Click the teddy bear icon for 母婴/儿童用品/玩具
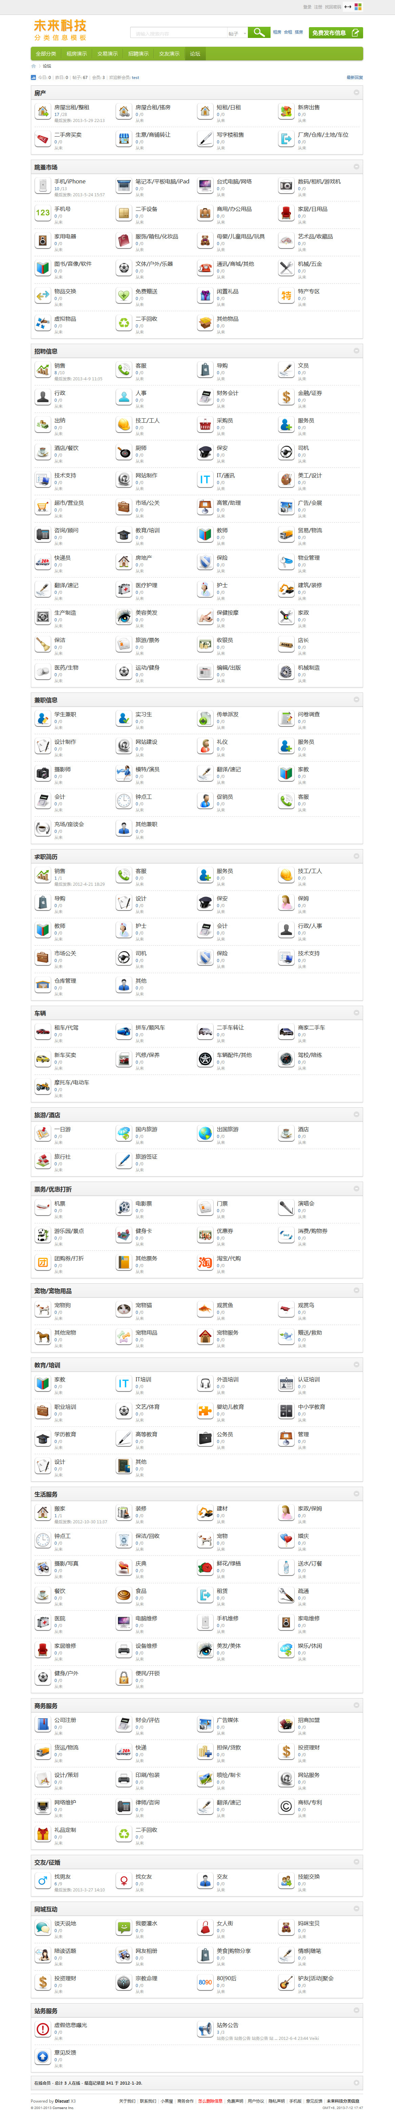 coord(205,240)
